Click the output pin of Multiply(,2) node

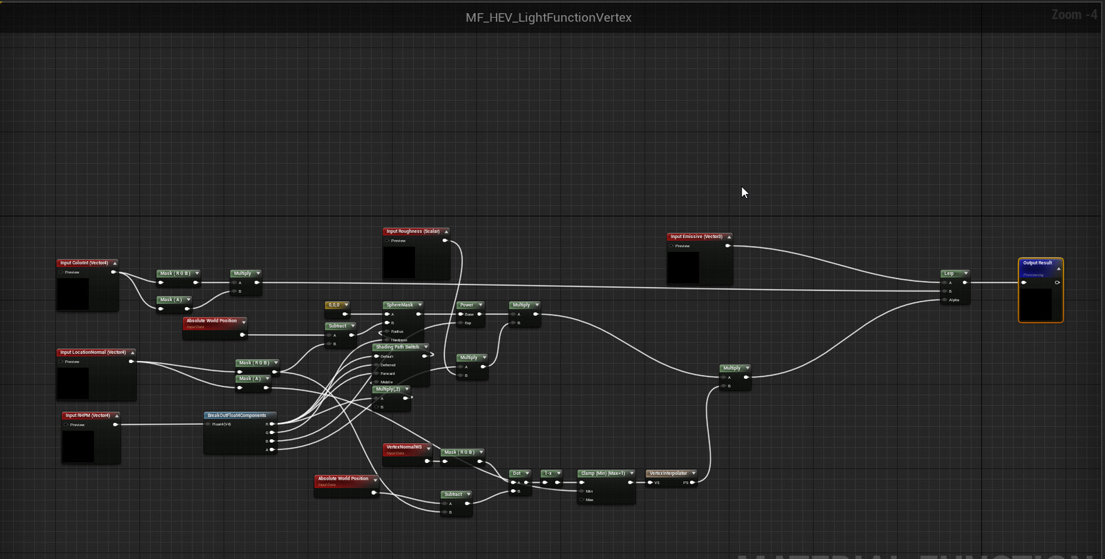coord(406,398)
